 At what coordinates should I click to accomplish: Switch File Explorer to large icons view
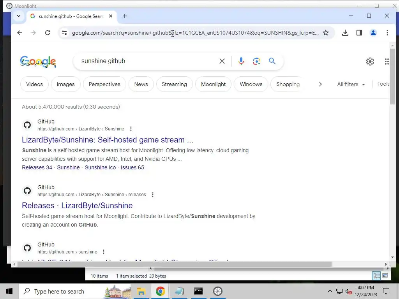385,276
